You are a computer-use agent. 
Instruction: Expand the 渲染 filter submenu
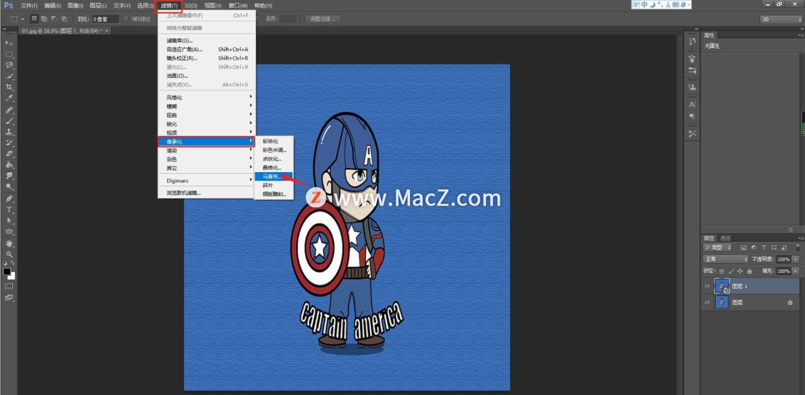pyautogui.click(x=206, y=150)
